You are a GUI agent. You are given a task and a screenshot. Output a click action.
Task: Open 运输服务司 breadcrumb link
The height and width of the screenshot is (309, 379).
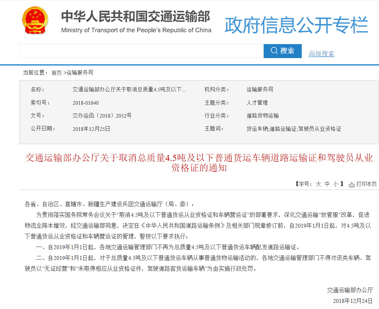(x=80, y=73)
